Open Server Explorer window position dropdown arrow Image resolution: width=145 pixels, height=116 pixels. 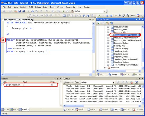tap(137, 20)
